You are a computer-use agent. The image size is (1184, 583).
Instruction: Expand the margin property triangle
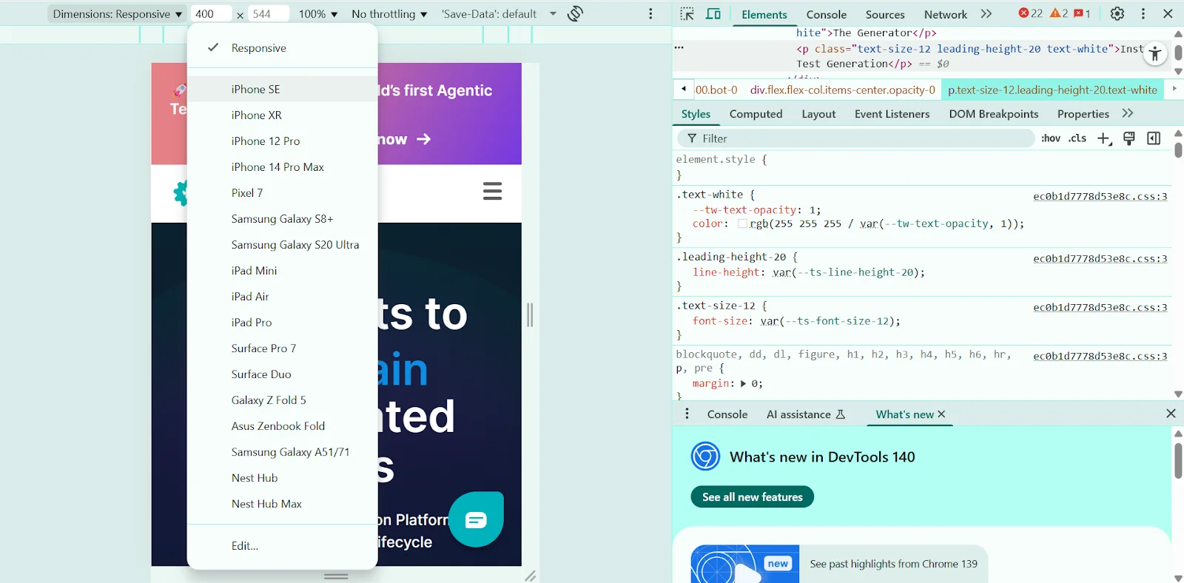pyautogui.click(x=743, y=383)
